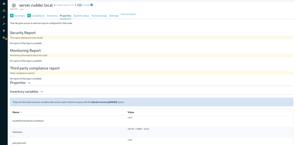The image size is (295, 145).
Task: Click the RAM memory icon in header
Action: click(80, 5)
